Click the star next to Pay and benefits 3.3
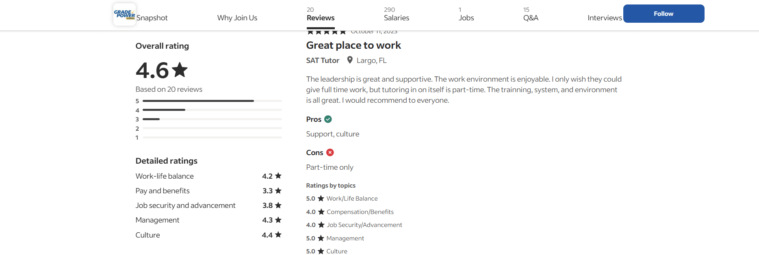The height and width of the screenshot is (255, 759). pyautogui.click(x=278, y=190)
